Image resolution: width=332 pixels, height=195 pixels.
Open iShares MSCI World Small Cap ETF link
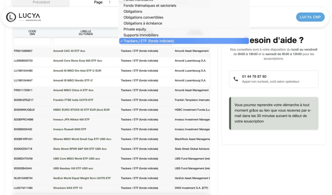tap(82, 139)
